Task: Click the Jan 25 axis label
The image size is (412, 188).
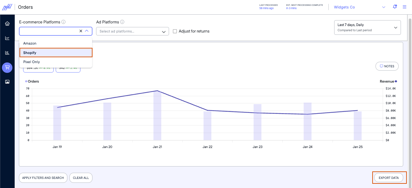Action: tap(358, 147)
